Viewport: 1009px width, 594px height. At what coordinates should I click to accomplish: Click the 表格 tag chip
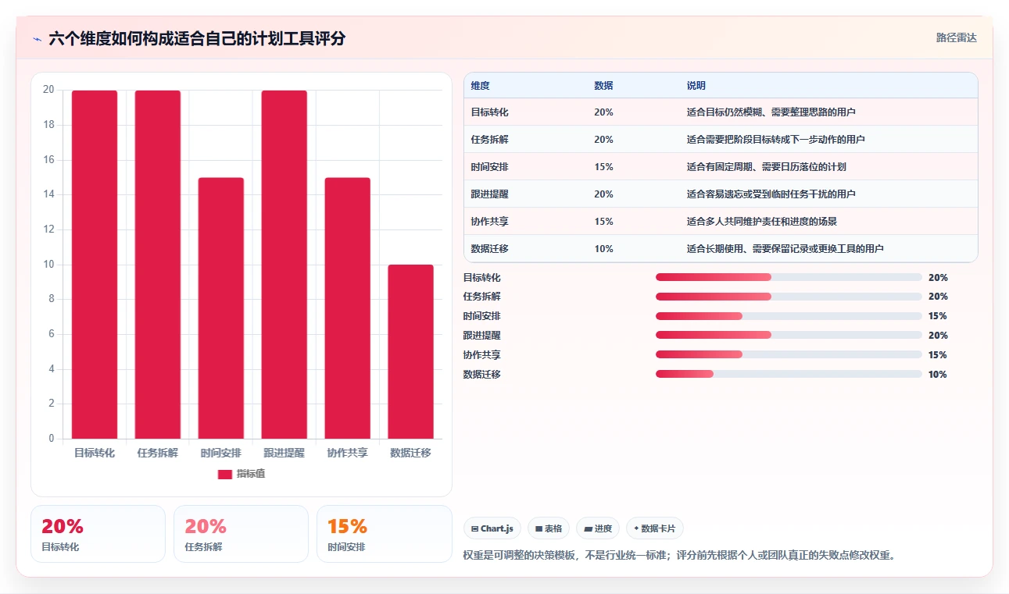point(549,528)
